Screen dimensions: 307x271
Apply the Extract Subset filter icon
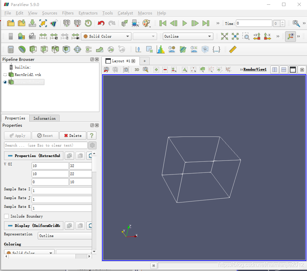point(66,49)
